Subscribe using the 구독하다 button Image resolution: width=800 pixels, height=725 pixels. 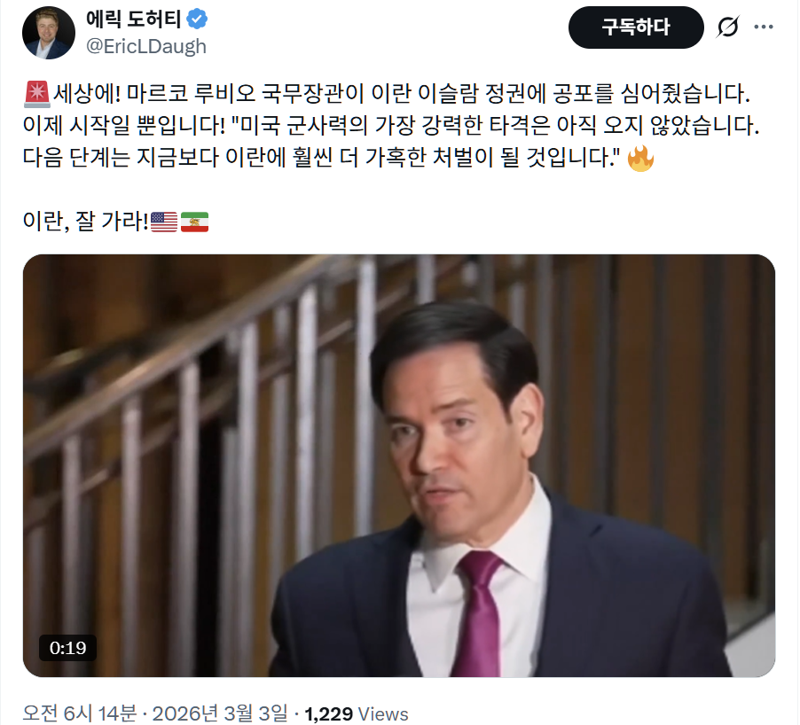(x=636, y=27)
